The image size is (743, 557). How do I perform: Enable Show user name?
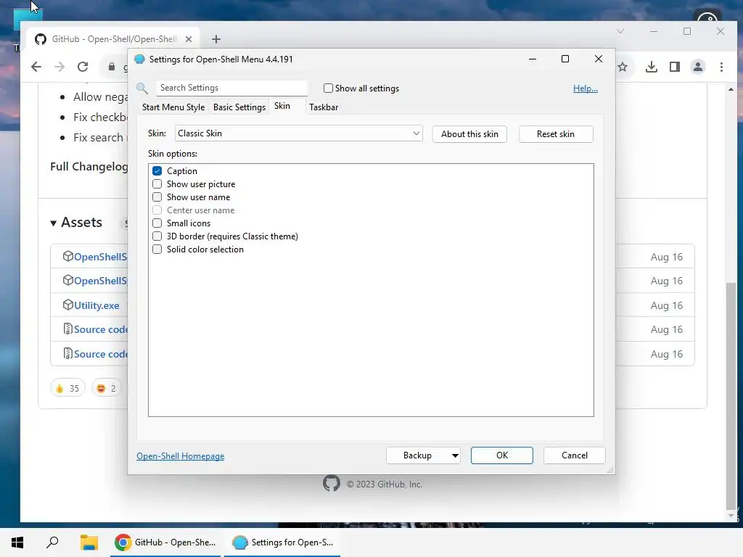coord(157,197)
